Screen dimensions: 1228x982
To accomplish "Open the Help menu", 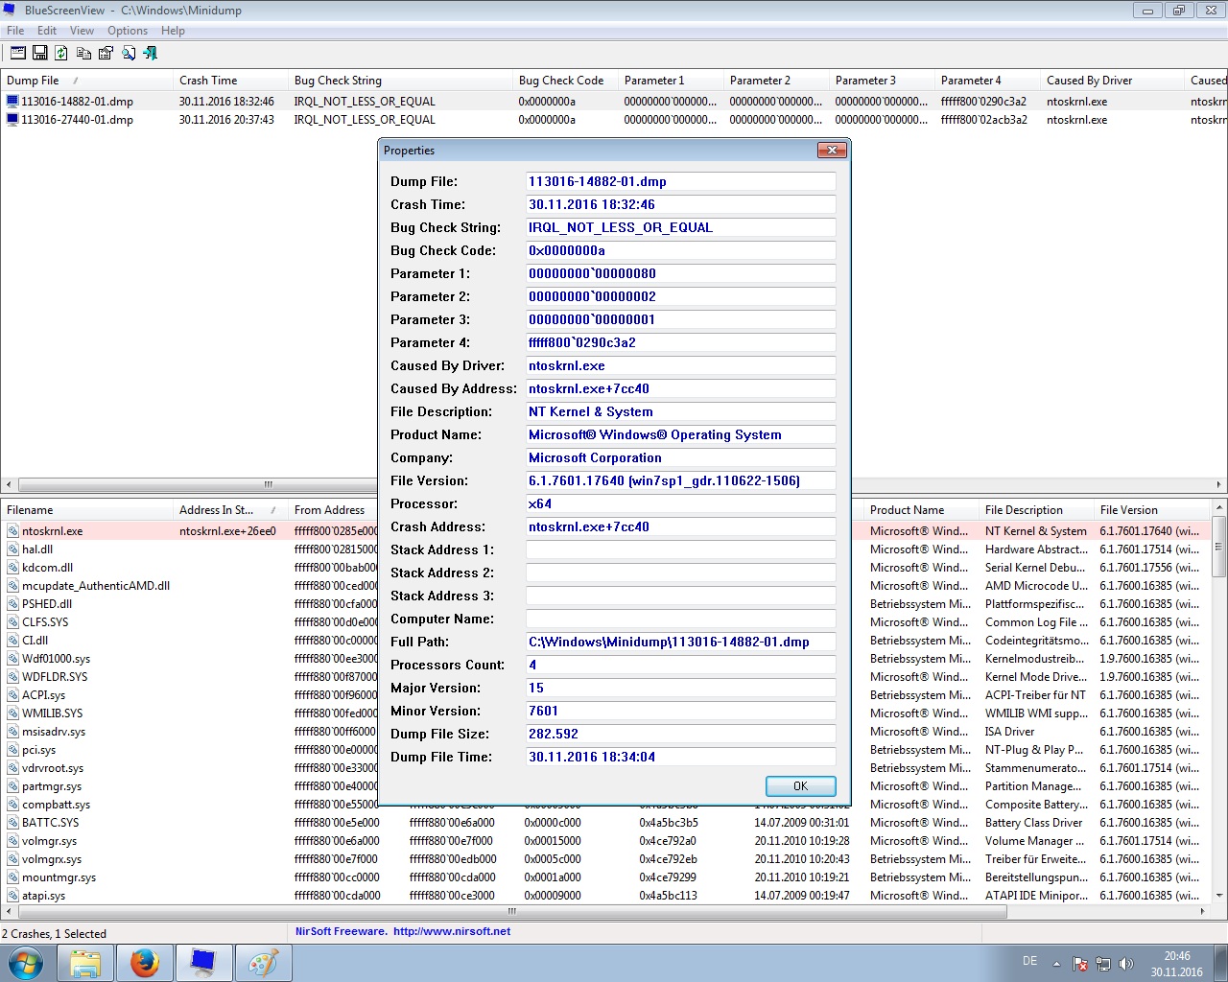I will click(174, 31).
